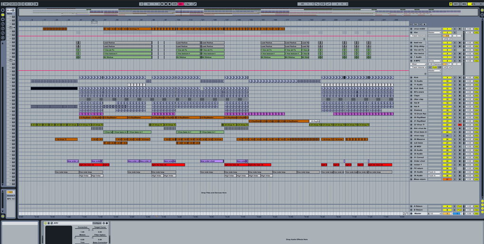This screenshot has width=484, height=244.
Task: Open the browser Live Devices icon
Action: click(3, 10)
